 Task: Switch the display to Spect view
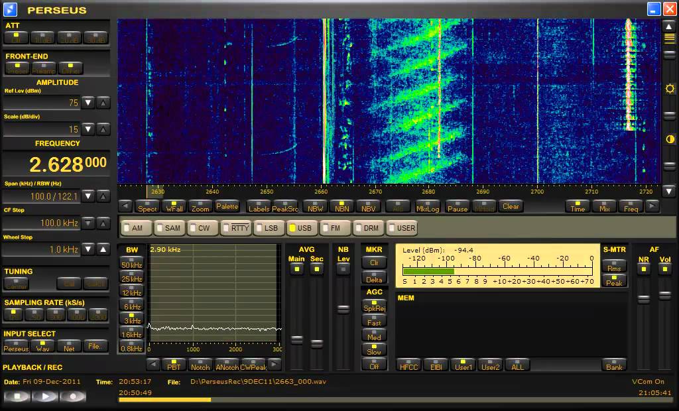click(147, 206)
